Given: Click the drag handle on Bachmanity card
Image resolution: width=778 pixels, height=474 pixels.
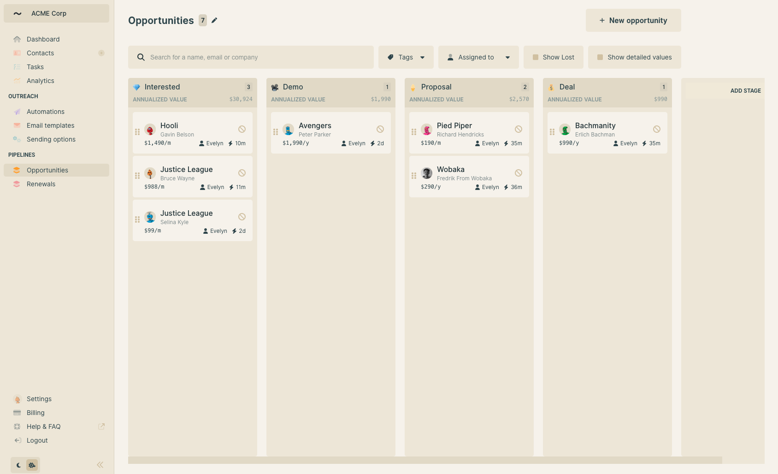Looking at the screenshot, I should pyautogui.click(x=552, y=132).
